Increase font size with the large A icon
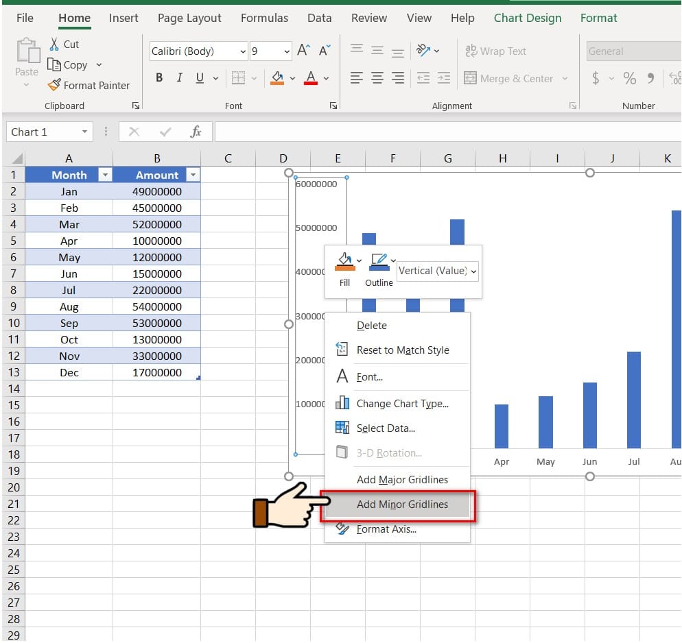Image resolution: width=682 pixels, height=643 pixels. (303, 51)
